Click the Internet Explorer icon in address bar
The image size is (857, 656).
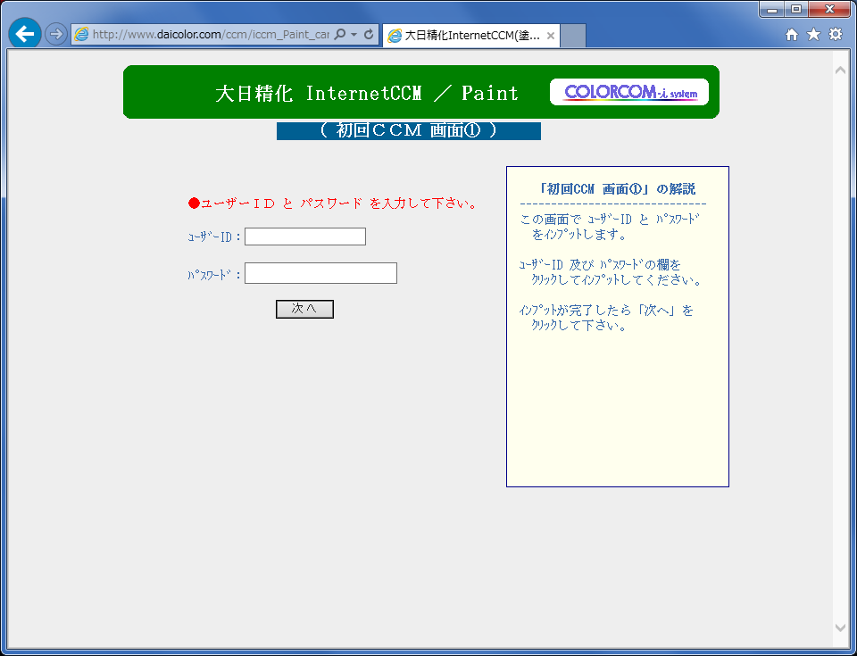click(x=81, y=35)
